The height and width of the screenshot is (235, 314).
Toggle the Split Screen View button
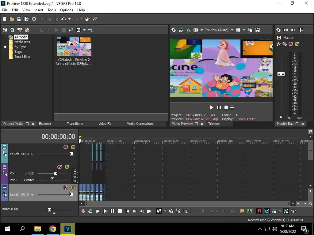tap(196, 30)
